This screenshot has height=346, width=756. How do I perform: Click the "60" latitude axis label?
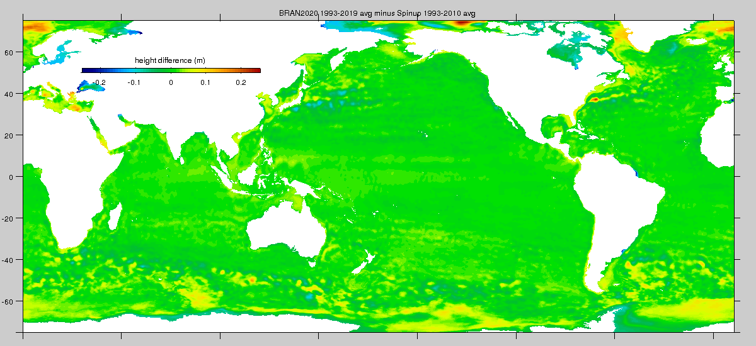click(x=10, y=53)
